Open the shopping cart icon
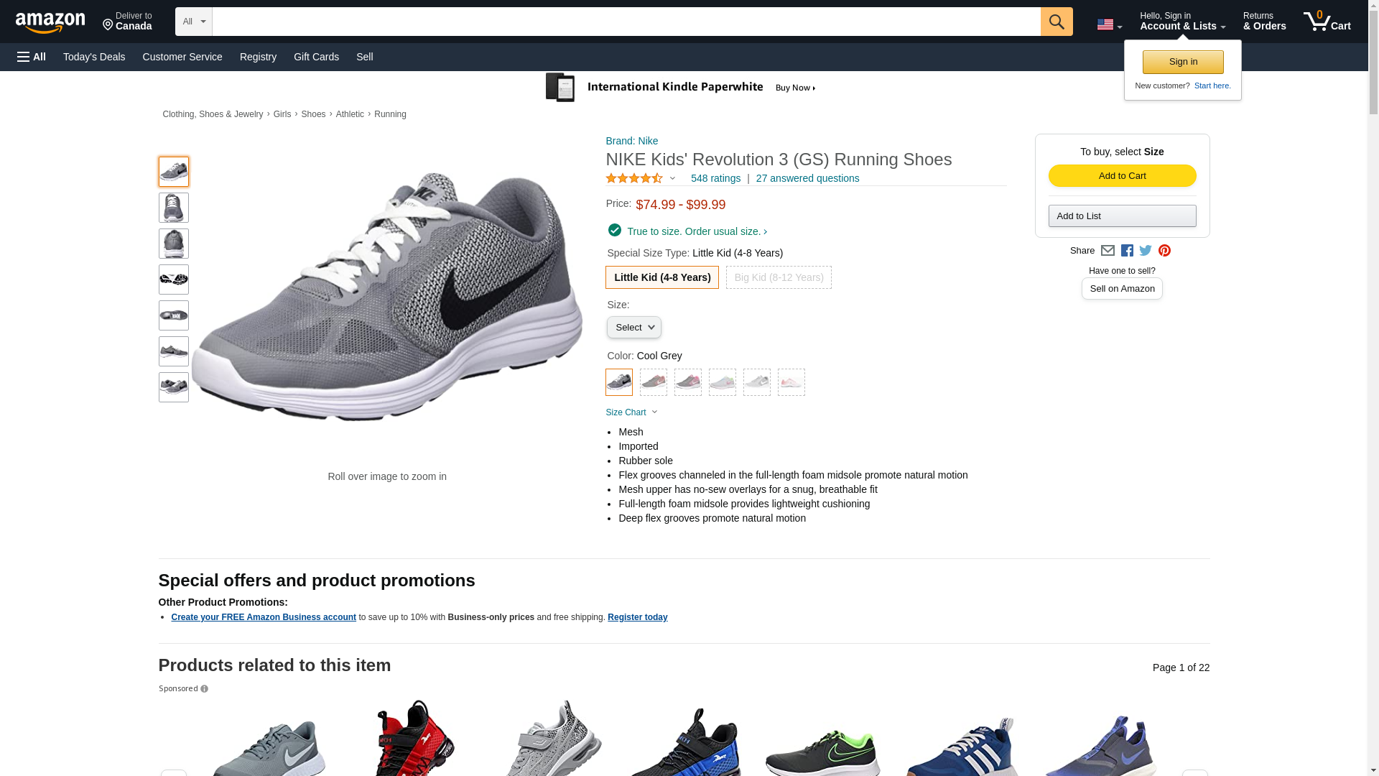This screenshot has height=776, width=1379. 1327,22
